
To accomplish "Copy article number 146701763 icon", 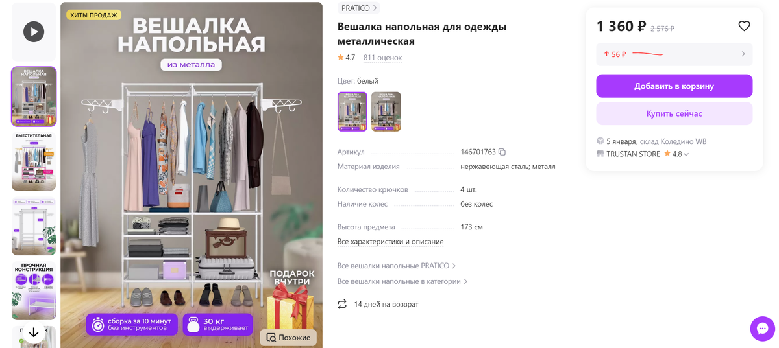I will (502, 152).
